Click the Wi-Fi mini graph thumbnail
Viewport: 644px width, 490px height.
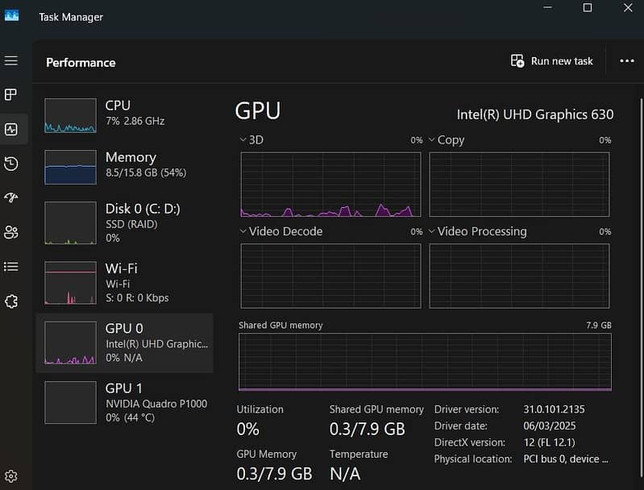pos(71,283)
